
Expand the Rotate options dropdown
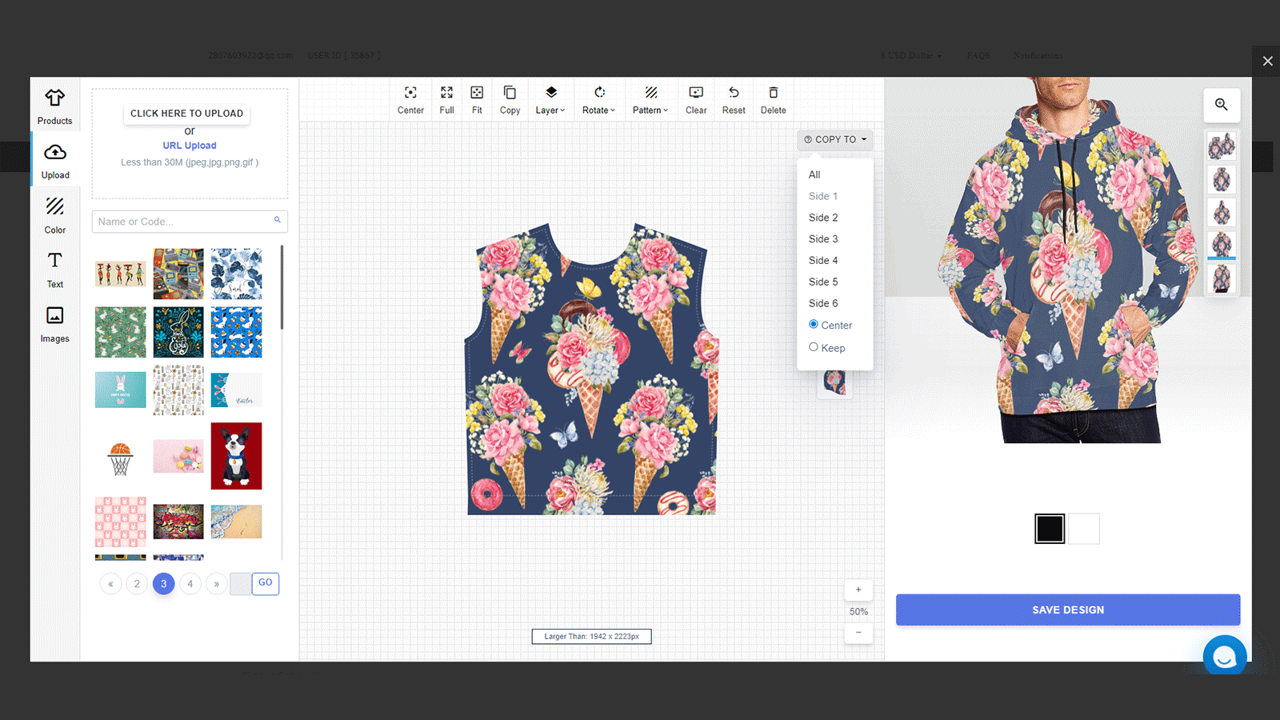coord(598,98)
